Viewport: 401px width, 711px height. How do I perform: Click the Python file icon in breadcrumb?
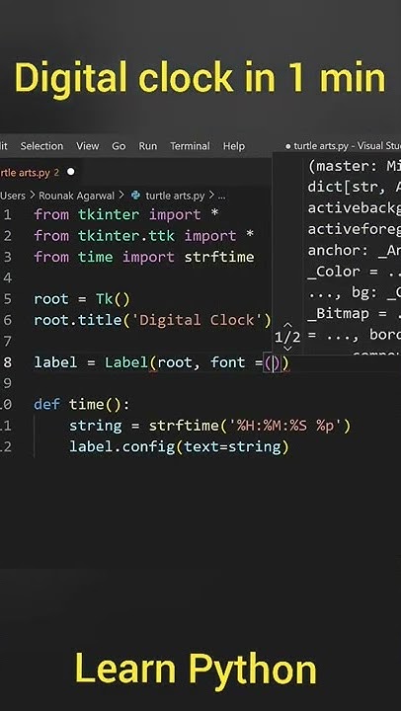[135, 196]
